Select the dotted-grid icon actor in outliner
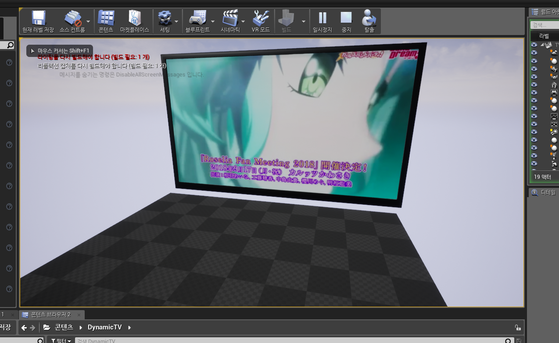Viewport: 559px width, 343px height. (554, 124)
